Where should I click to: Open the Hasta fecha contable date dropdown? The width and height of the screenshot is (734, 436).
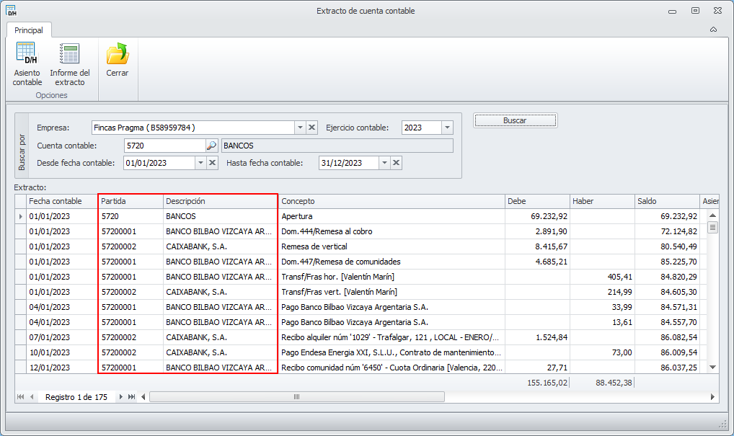coord(384,163)
